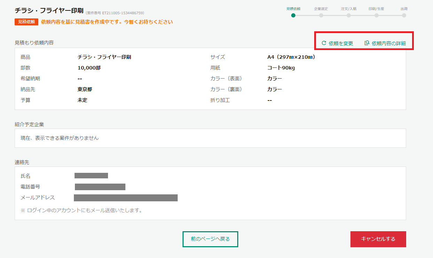The height and width of the screenshot is (258, 433).
Task: Click the document-detail icon beside 依頼内容の詳細
Action: pos(366,43)
